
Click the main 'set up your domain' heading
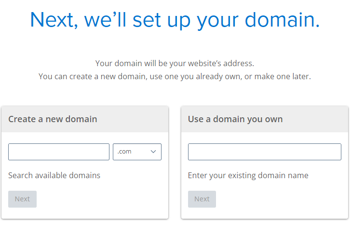[175, 19]
